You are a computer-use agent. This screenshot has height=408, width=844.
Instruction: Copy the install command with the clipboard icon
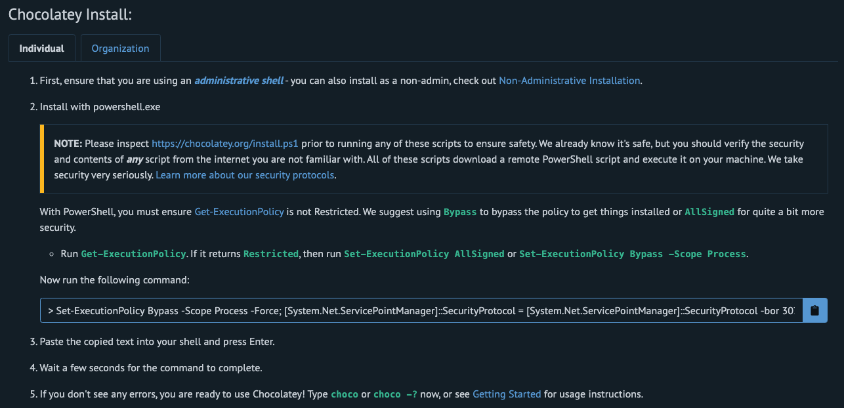815,310
